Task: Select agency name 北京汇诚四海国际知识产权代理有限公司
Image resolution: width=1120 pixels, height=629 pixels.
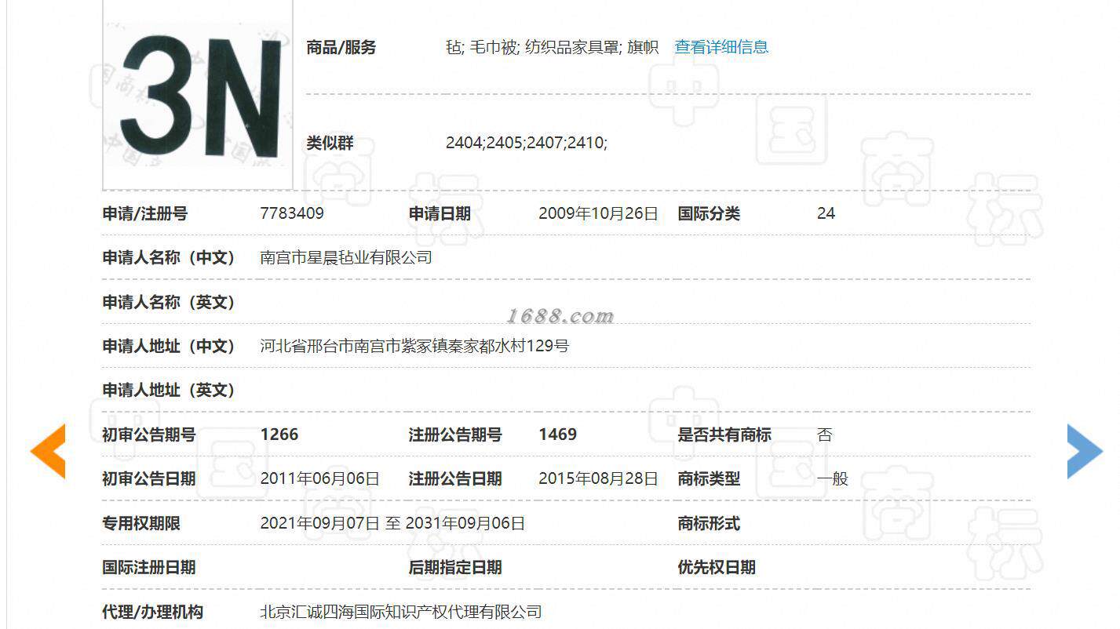Action: click(401, 612)
